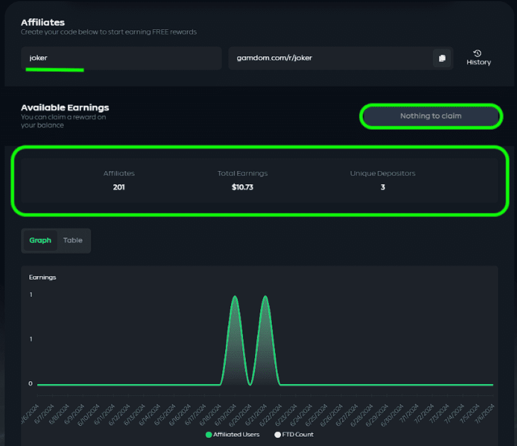
Task: Click the first earnings peak on the graph
Action: point(235,297)
